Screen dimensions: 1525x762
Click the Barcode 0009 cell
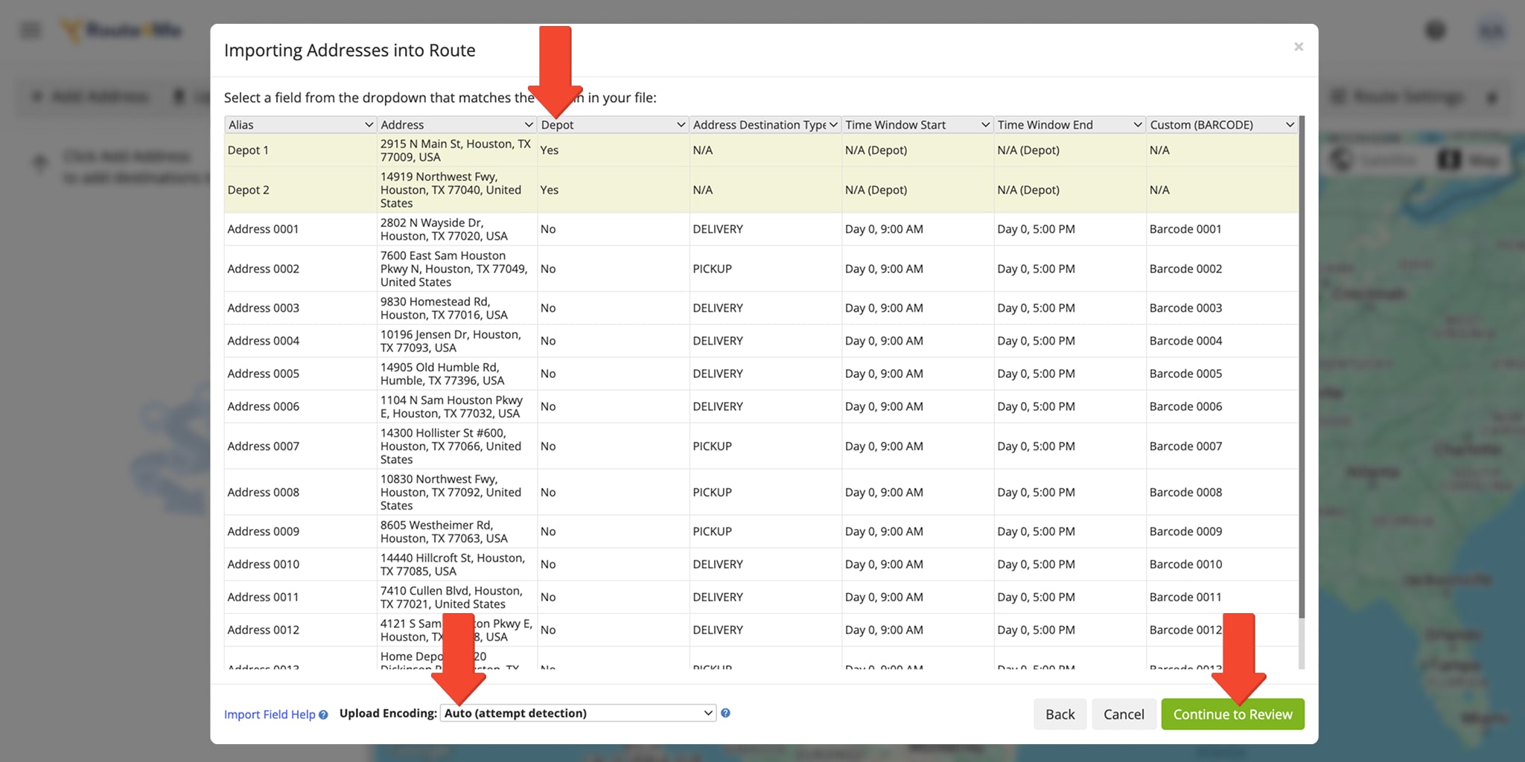(1222, 531)
